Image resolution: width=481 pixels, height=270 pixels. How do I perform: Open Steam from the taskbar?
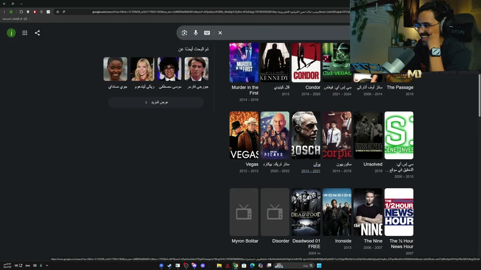[169, 265]
